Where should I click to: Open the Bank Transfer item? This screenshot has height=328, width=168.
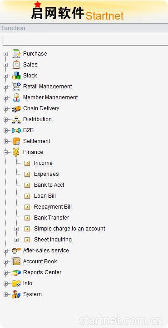(51, 218)
